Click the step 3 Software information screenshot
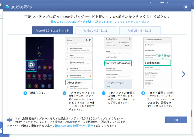This screenshot has height=137, width=194. click(118, 63)
